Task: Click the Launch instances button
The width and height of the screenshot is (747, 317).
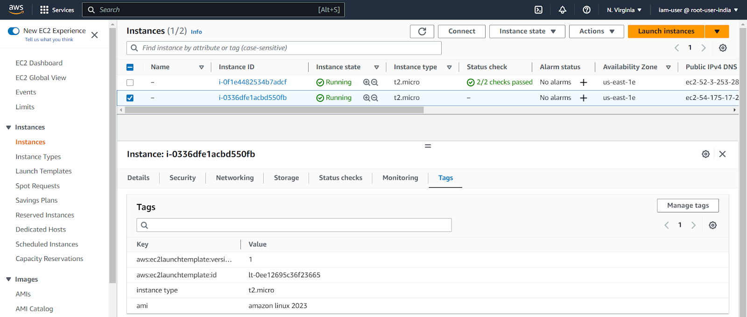Action: 666,31
